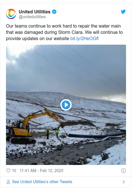Open the @unitedutilities handle
The width and height of the screenshot is (132, 190).
(32, 17)
